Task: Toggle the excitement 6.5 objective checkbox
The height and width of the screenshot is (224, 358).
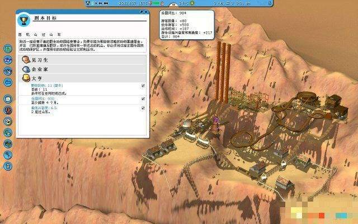Action: [x=143, y=108]
